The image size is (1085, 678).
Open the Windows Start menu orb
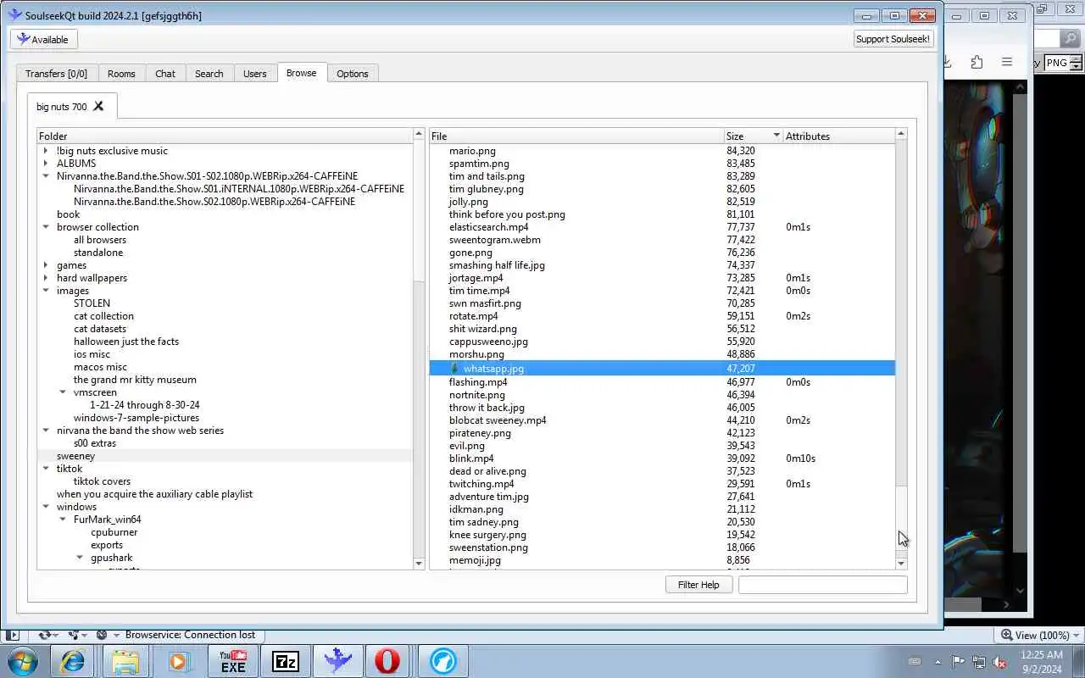point(22,660)
